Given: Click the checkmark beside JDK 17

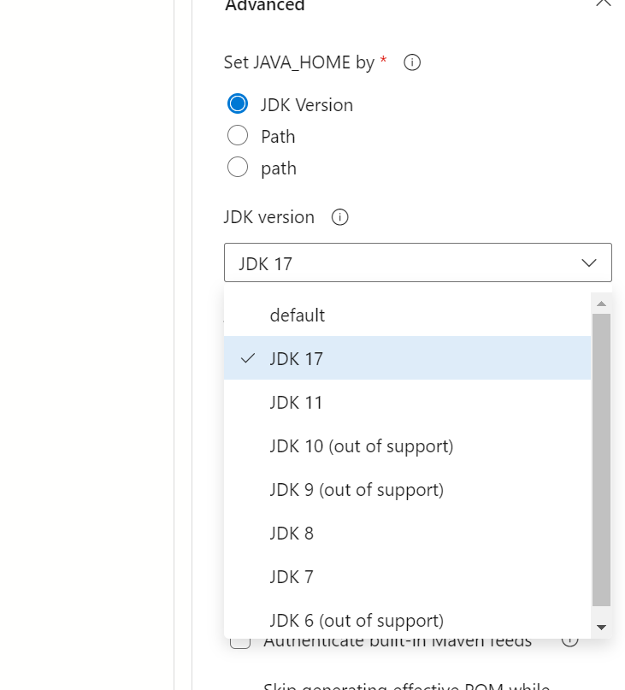Looking at the screenshot, I should click(x=247, y=358).
